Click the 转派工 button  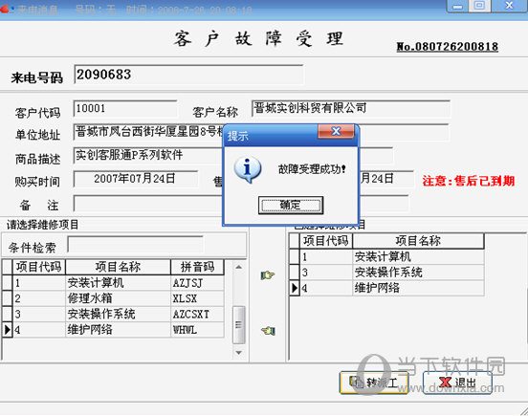(x=374, y=383)
